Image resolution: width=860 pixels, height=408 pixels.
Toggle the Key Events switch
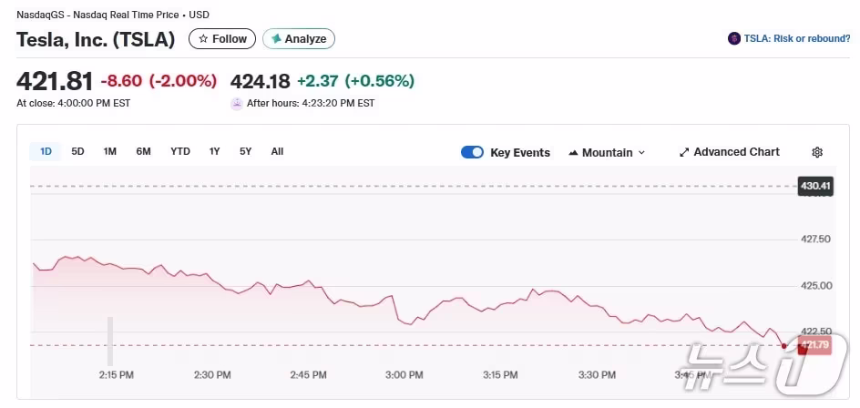(x=472, y=152)
